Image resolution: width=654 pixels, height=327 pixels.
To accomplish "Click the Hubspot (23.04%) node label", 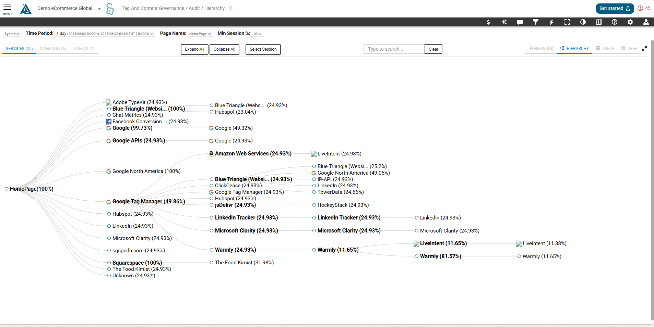I will coord(236,112).
